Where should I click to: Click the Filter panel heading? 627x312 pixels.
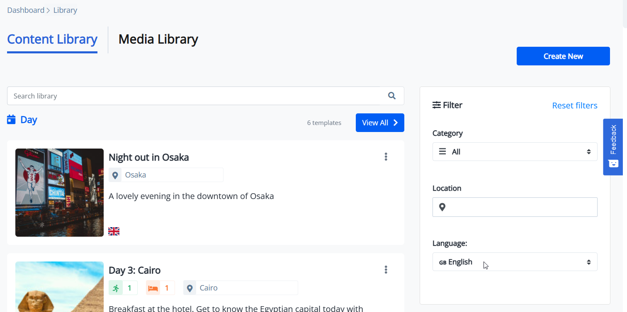tap(452, 105)
